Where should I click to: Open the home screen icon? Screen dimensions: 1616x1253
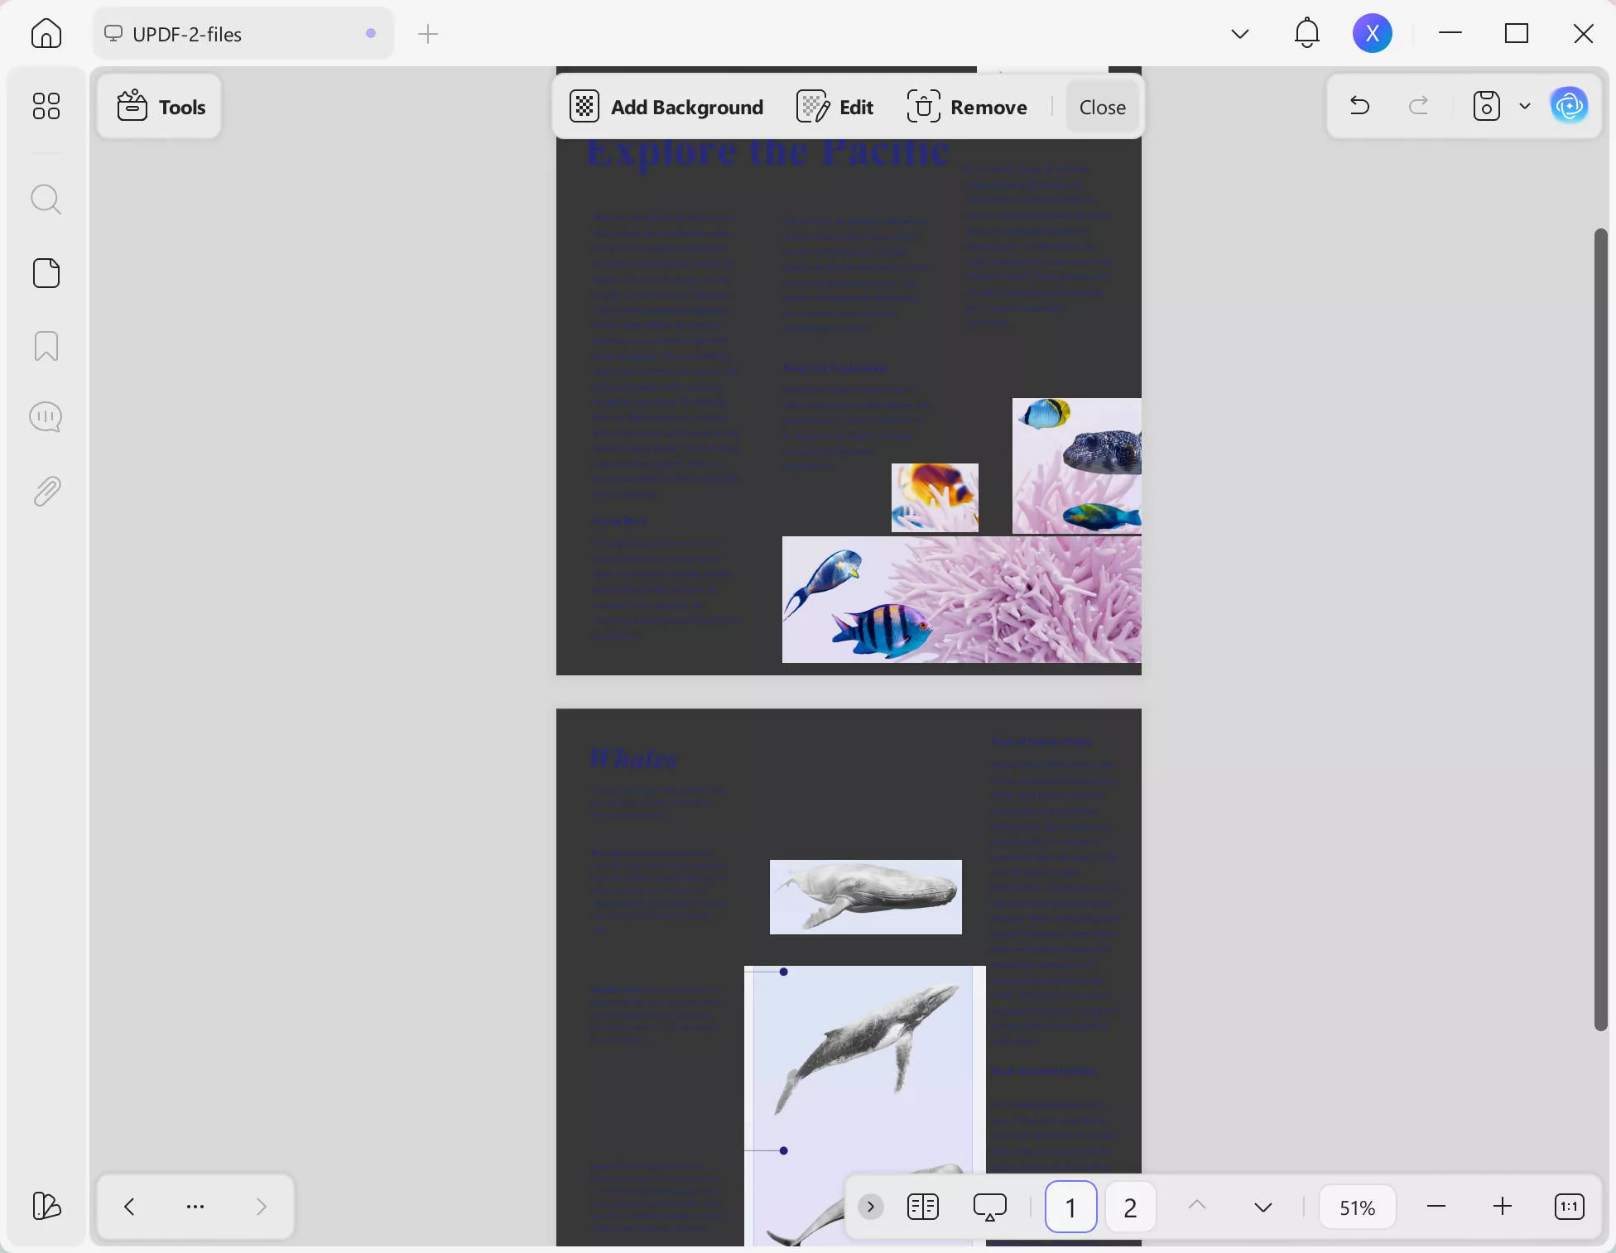pyautogui.click(x=46, y=33)
